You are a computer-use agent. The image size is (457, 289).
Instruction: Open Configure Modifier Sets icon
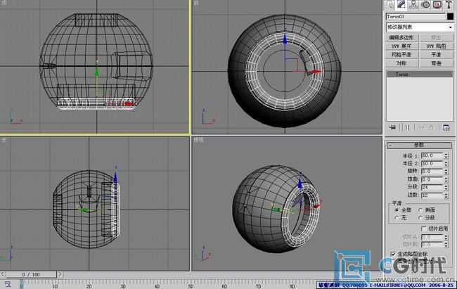(x=446, y=127)
